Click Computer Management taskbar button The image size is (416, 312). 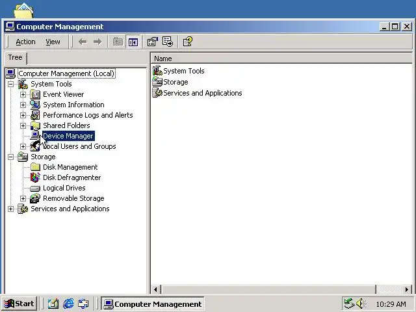[153, 304]
